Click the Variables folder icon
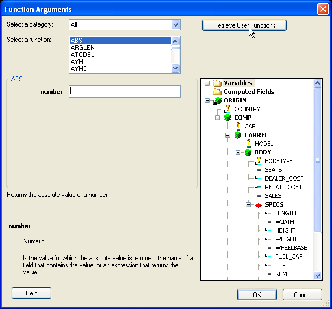Viewport: 332px width, 309px height. [217, 83]
